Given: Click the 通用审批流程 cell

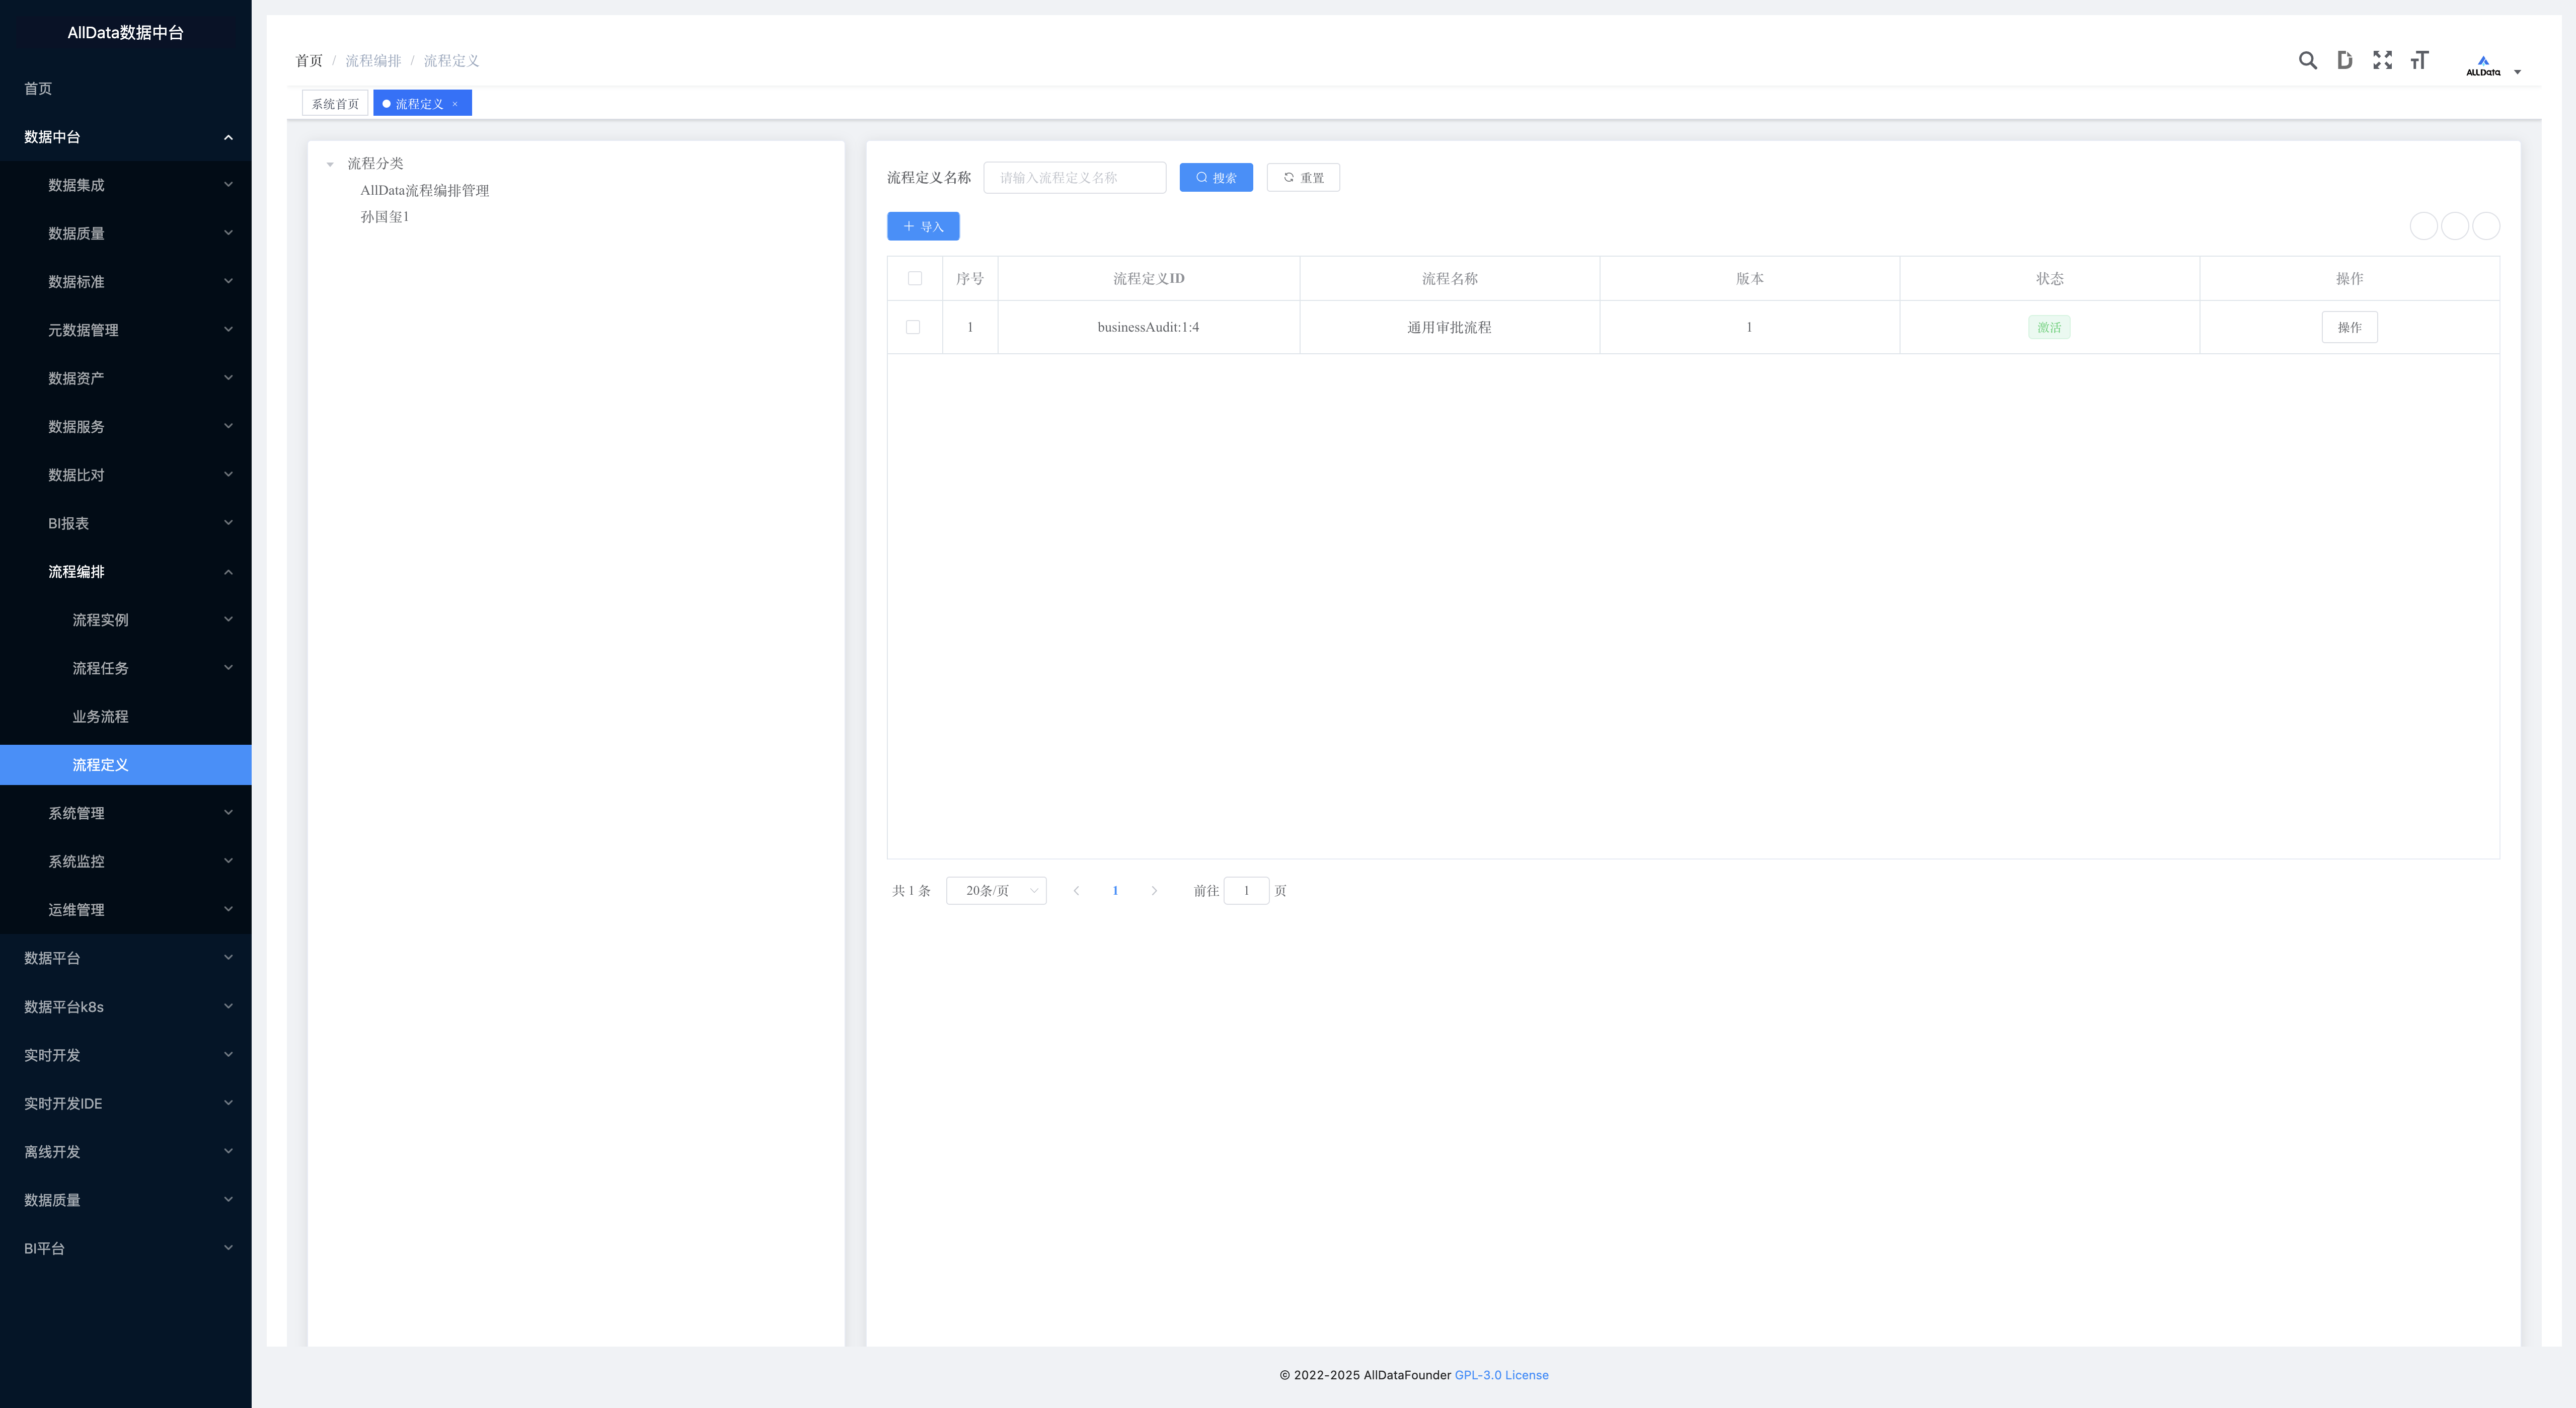Looking at the screenshot, I should pos(1449,328).
